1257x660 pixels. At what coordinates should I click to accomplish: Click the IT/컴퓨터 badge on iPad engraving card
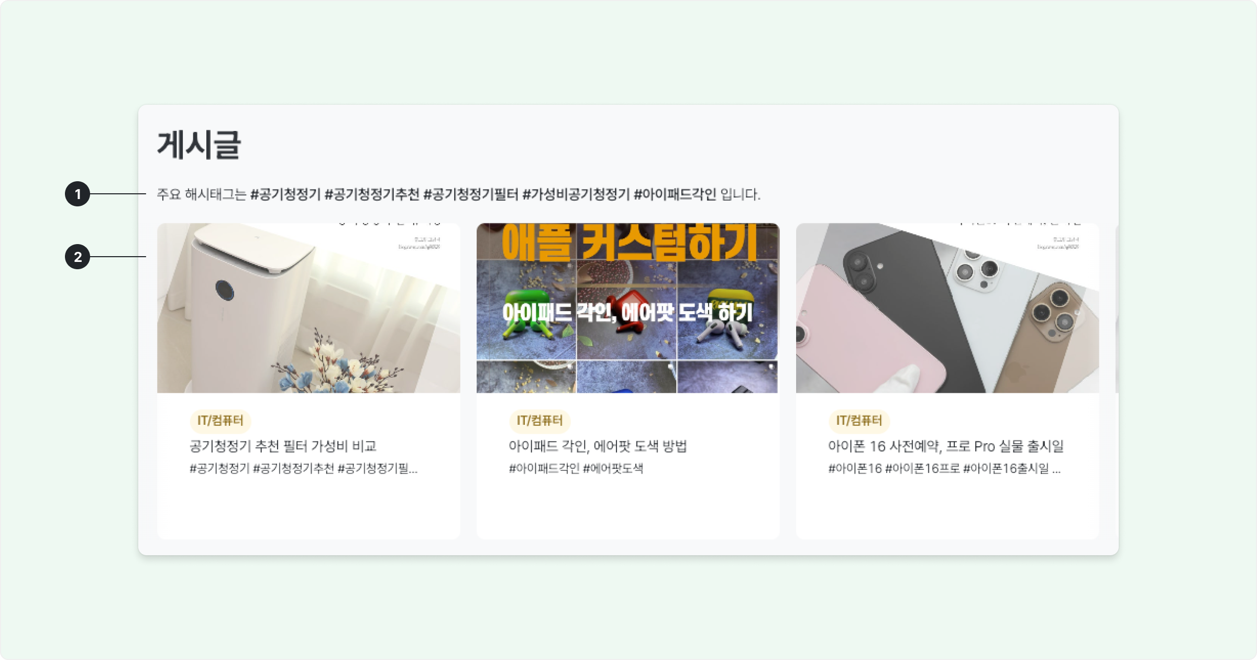pyautogui.click(x=540, y=421)
